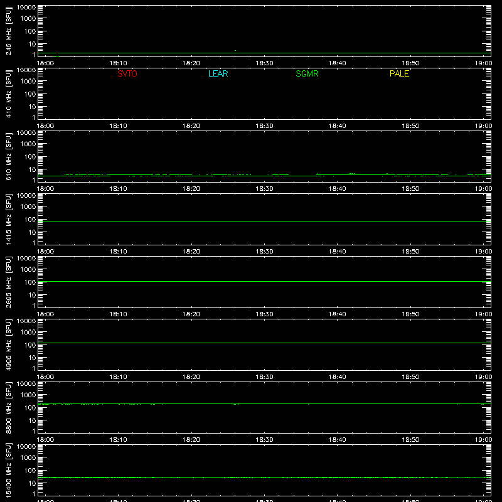Click the 18:50 label below 4995 MHz plot
The width and height of the screenshot is (502, 502).
(x=410, y=377)
